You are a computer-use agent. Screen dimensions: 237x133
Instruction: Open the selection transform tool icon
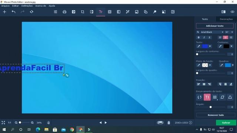164,12
